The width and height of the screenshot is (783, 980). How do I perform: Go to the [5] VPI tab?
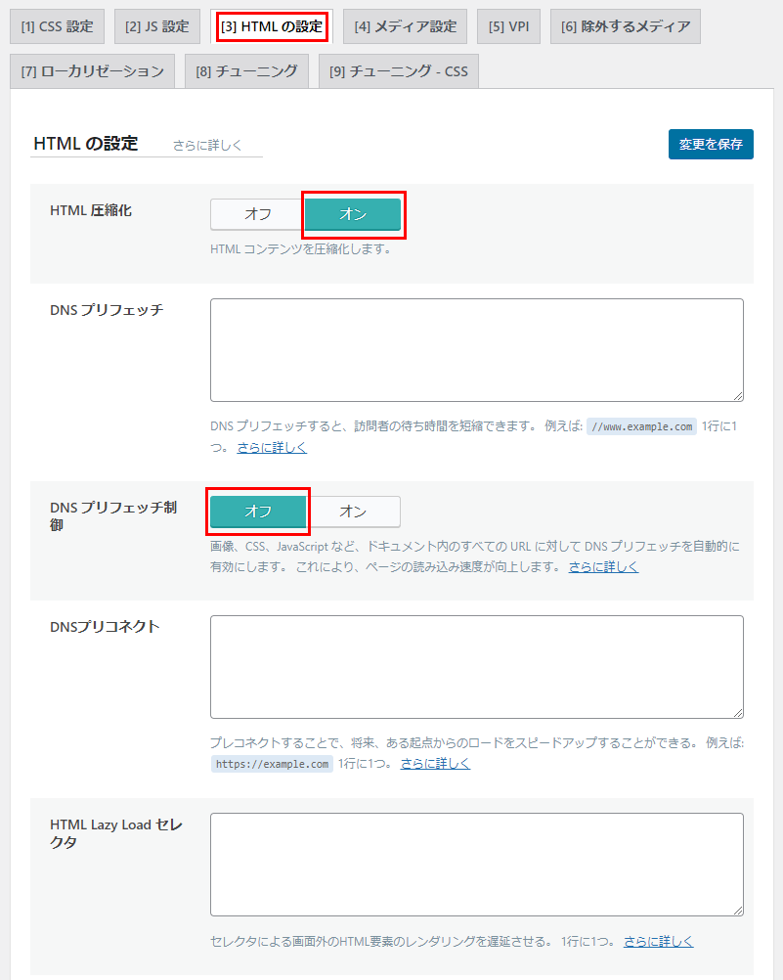point(508,26)
